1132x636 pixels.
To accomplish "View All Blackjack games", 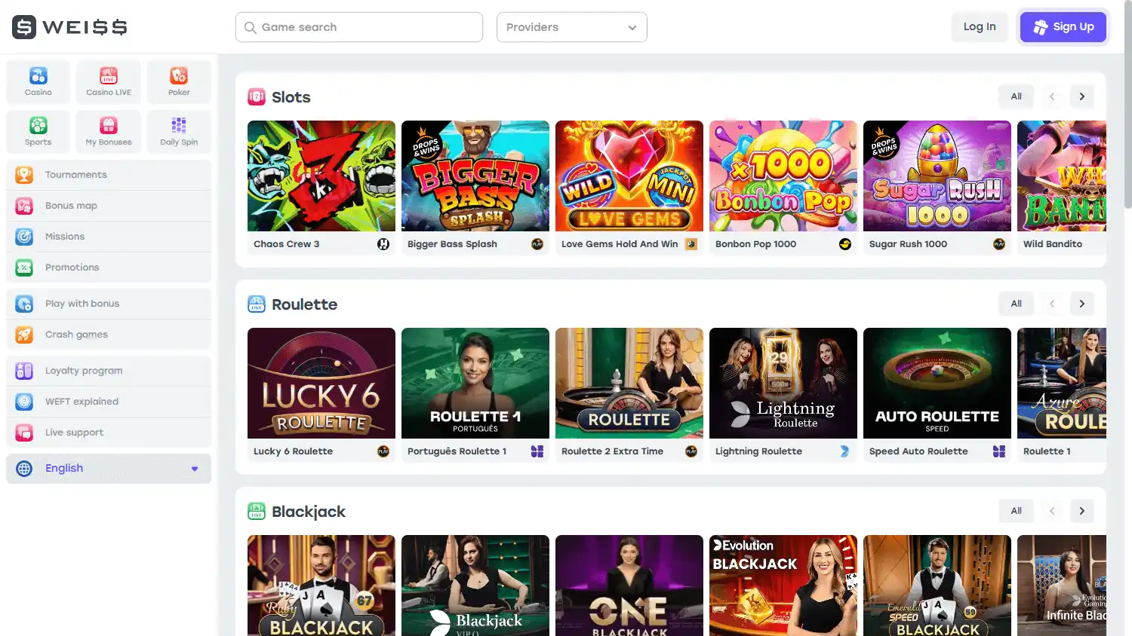I will [1017, 511].
